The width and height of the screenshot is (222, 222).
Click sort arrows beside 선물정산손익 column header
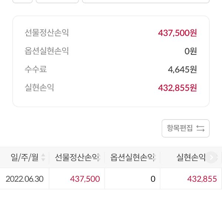[99, 158]
